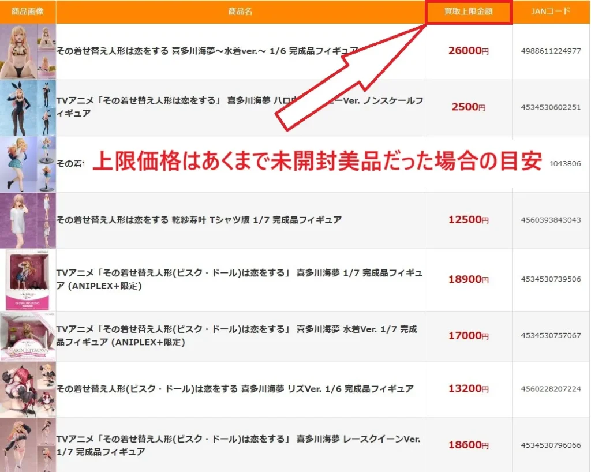Select the 26000円 price cell
Screen dimensions: 591x472
(x=469, y=50)
